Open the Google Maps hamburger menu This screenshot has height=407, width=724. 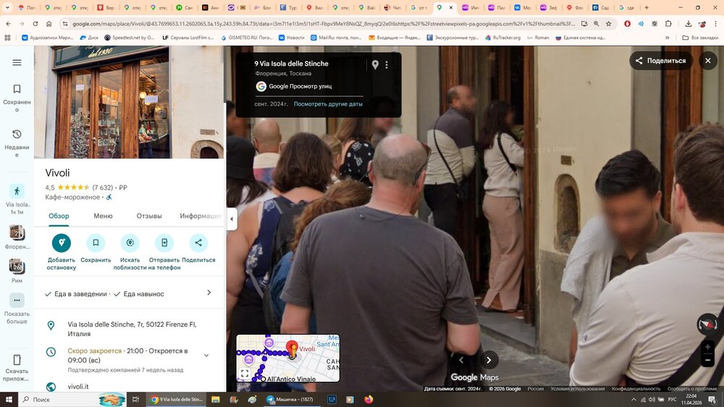[x=17, y=63]
